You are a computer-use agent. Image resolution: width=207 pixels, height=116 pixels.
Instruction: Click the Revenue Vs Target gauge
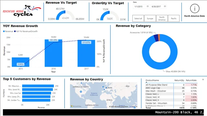click(65, 15)
